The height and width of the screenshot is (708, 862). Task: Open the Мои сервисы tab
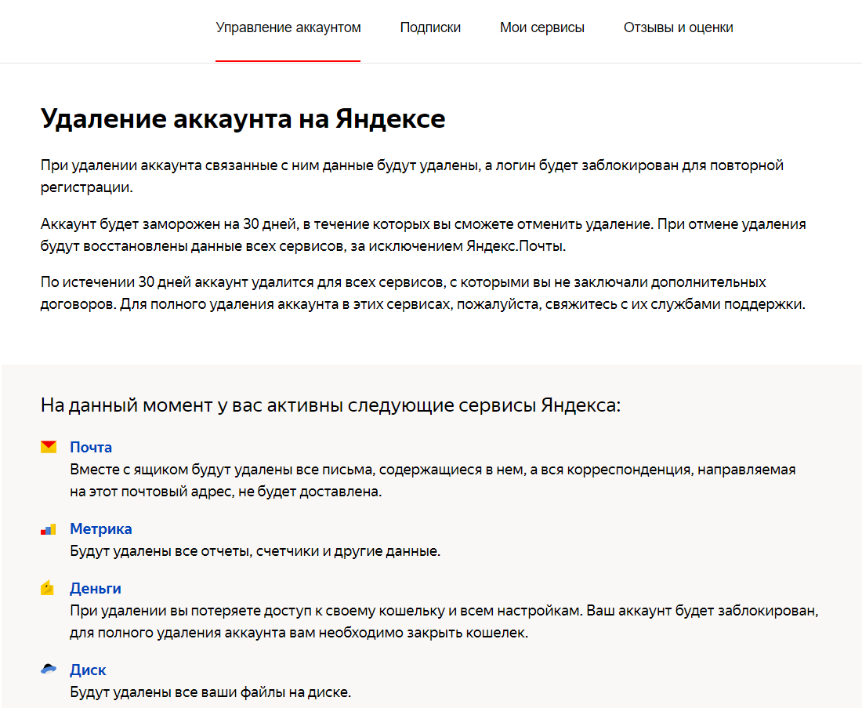pos(542,27)
